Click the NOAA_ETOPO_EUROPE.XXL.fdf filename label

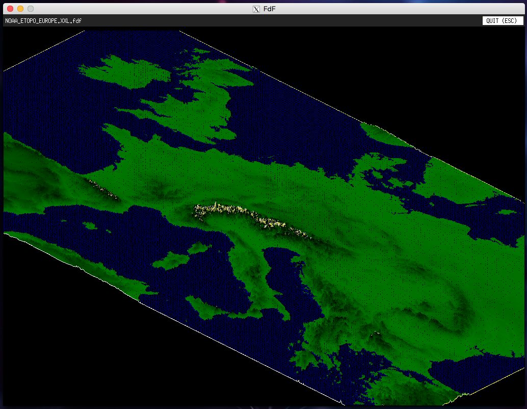click(43, 21)
